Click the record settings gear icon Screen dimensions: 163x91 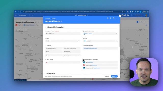(114, 18)
